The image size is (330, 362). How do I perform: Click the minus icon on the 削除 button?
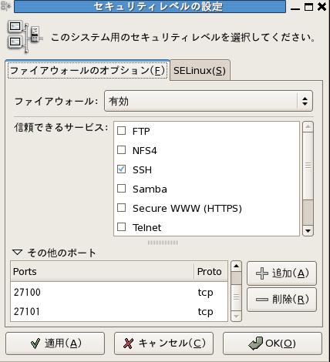tap(262, 300)
